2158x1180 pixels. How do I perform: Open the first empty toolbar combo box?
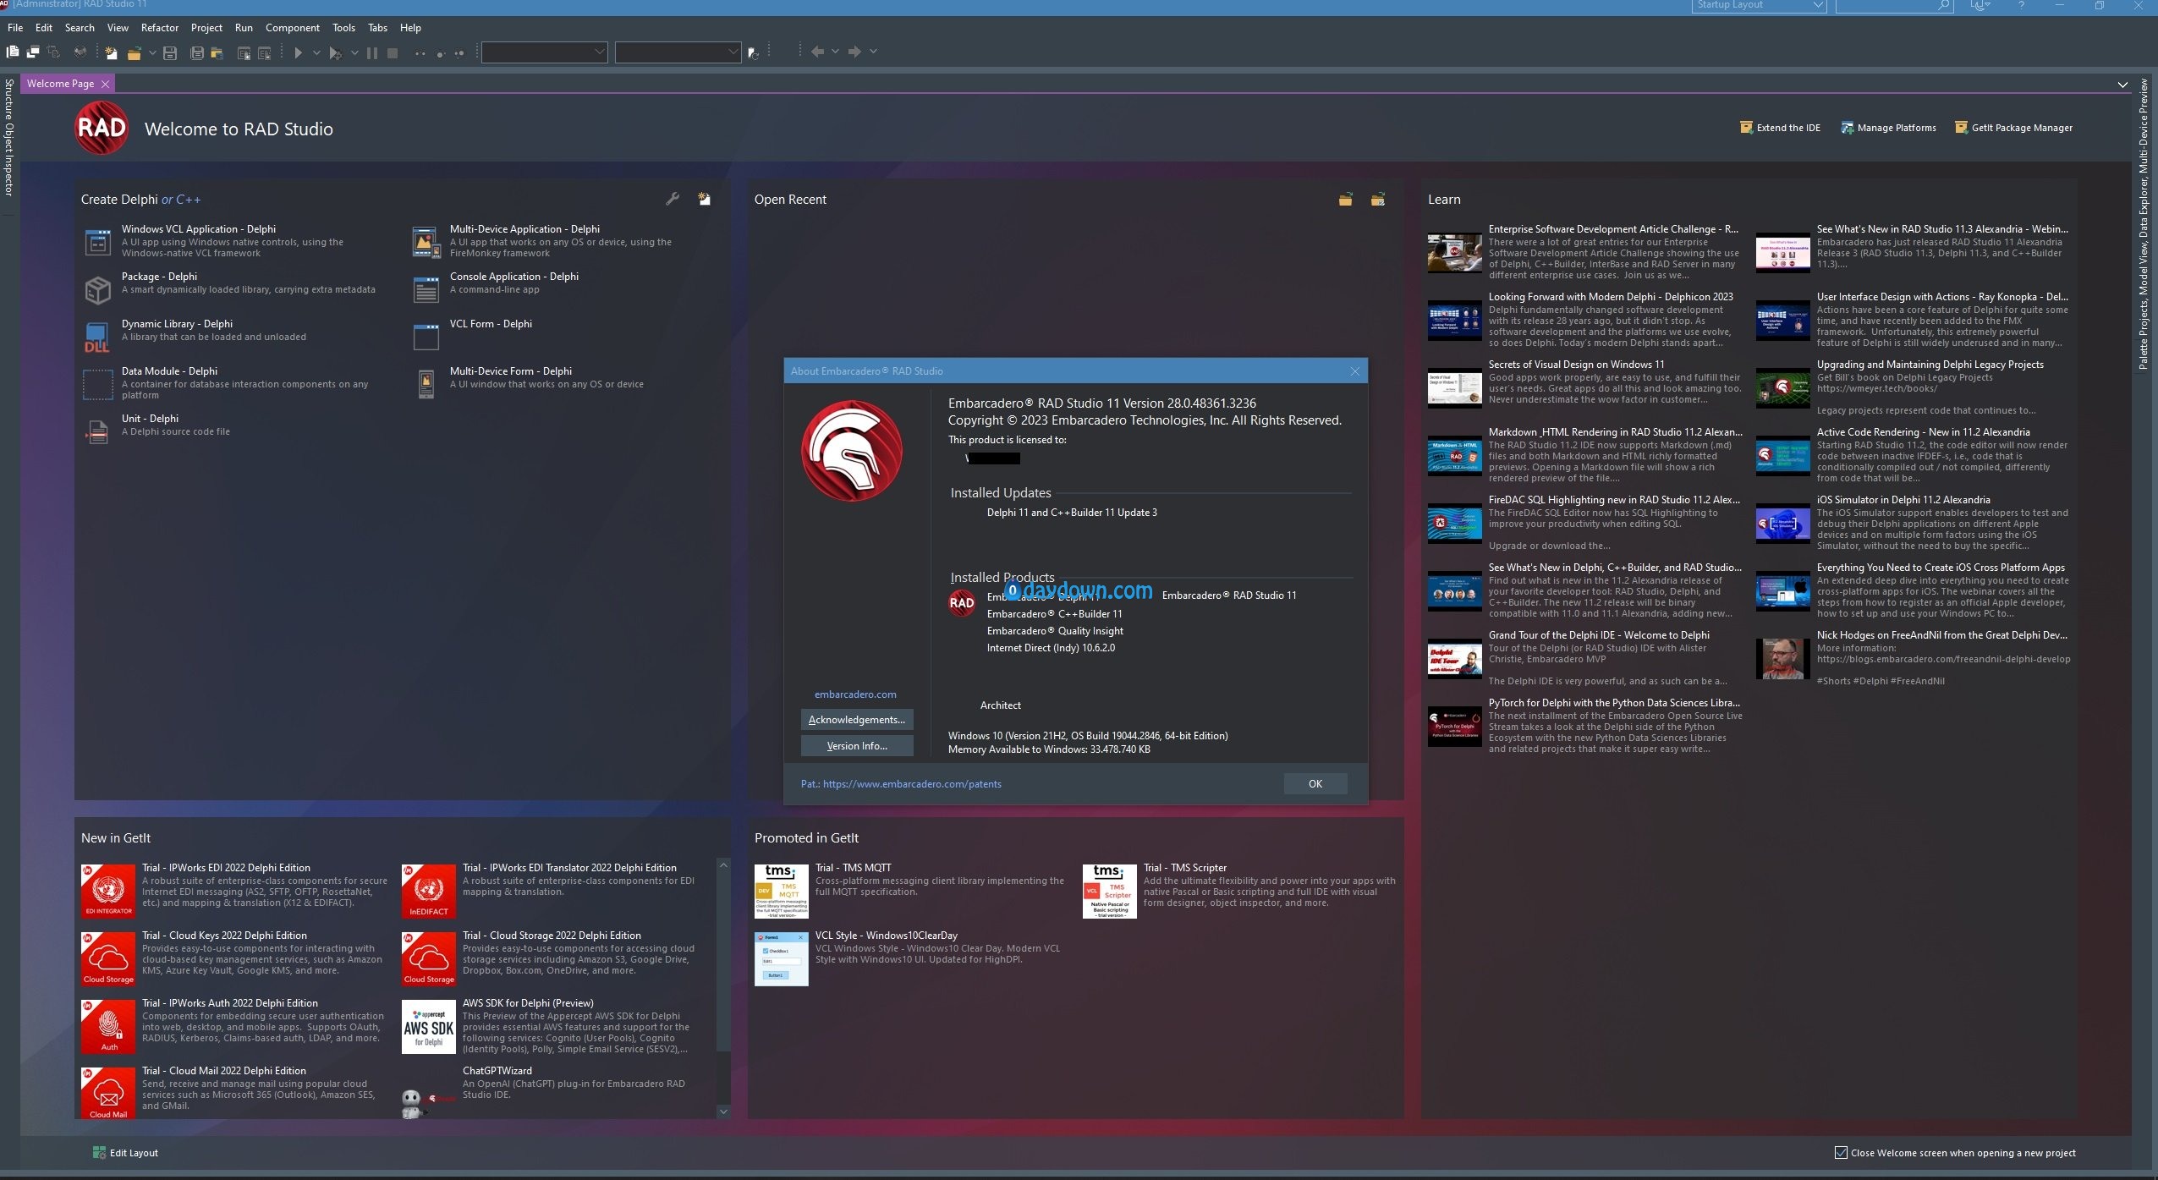coord(544,52)
